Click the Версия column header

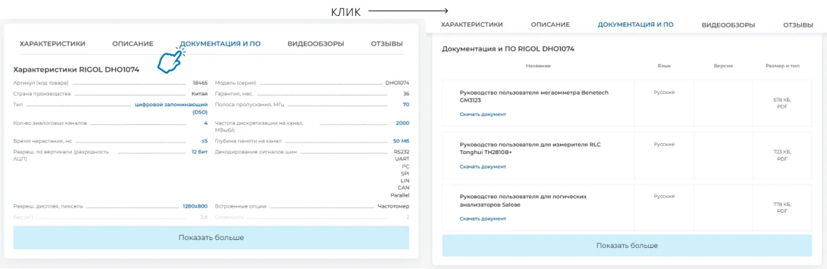(x=723, y=66)
